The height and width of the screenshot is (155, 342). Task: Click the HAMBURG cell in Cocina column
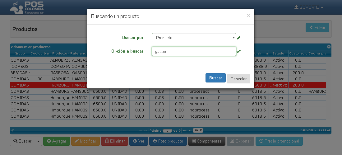coord(317,92)
